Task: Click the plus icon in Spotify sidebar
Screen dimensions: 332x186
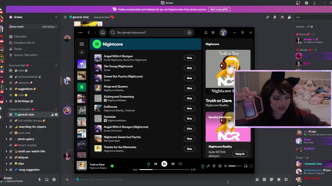Action: coord(82,52)
